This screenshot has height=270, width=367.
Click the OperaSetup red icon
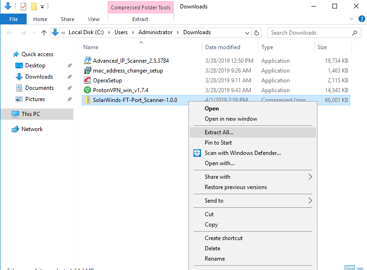pos(87,80)
